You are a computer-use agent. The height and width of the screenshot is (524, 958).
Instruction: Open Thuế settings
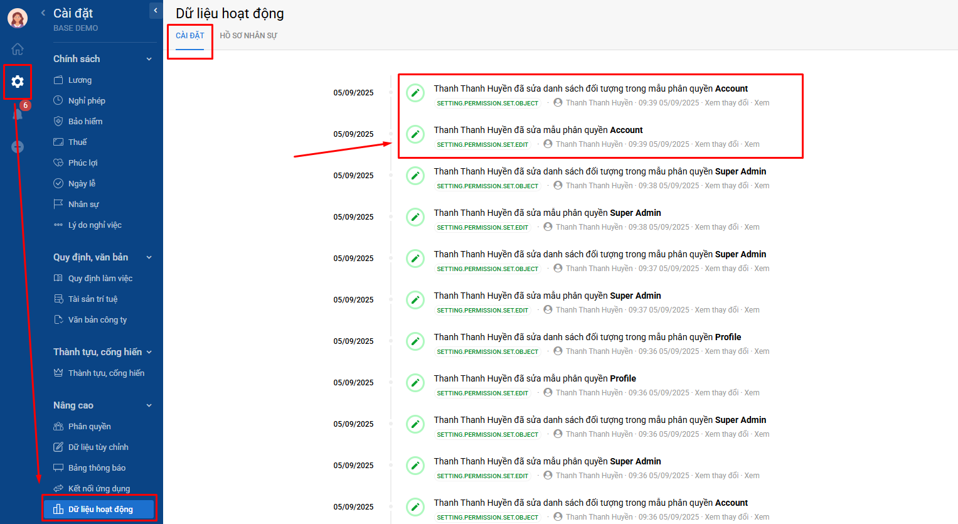[77, 142]
